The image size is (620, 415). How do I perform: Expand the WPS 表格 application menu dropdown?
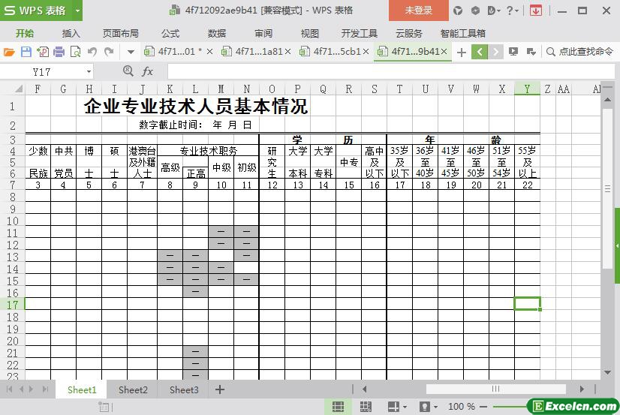click(x=78, y=11)
